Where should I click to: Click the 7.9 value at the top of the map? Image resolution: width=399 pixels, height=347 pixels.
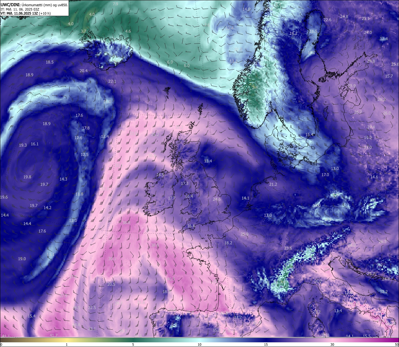coord(115,4)
